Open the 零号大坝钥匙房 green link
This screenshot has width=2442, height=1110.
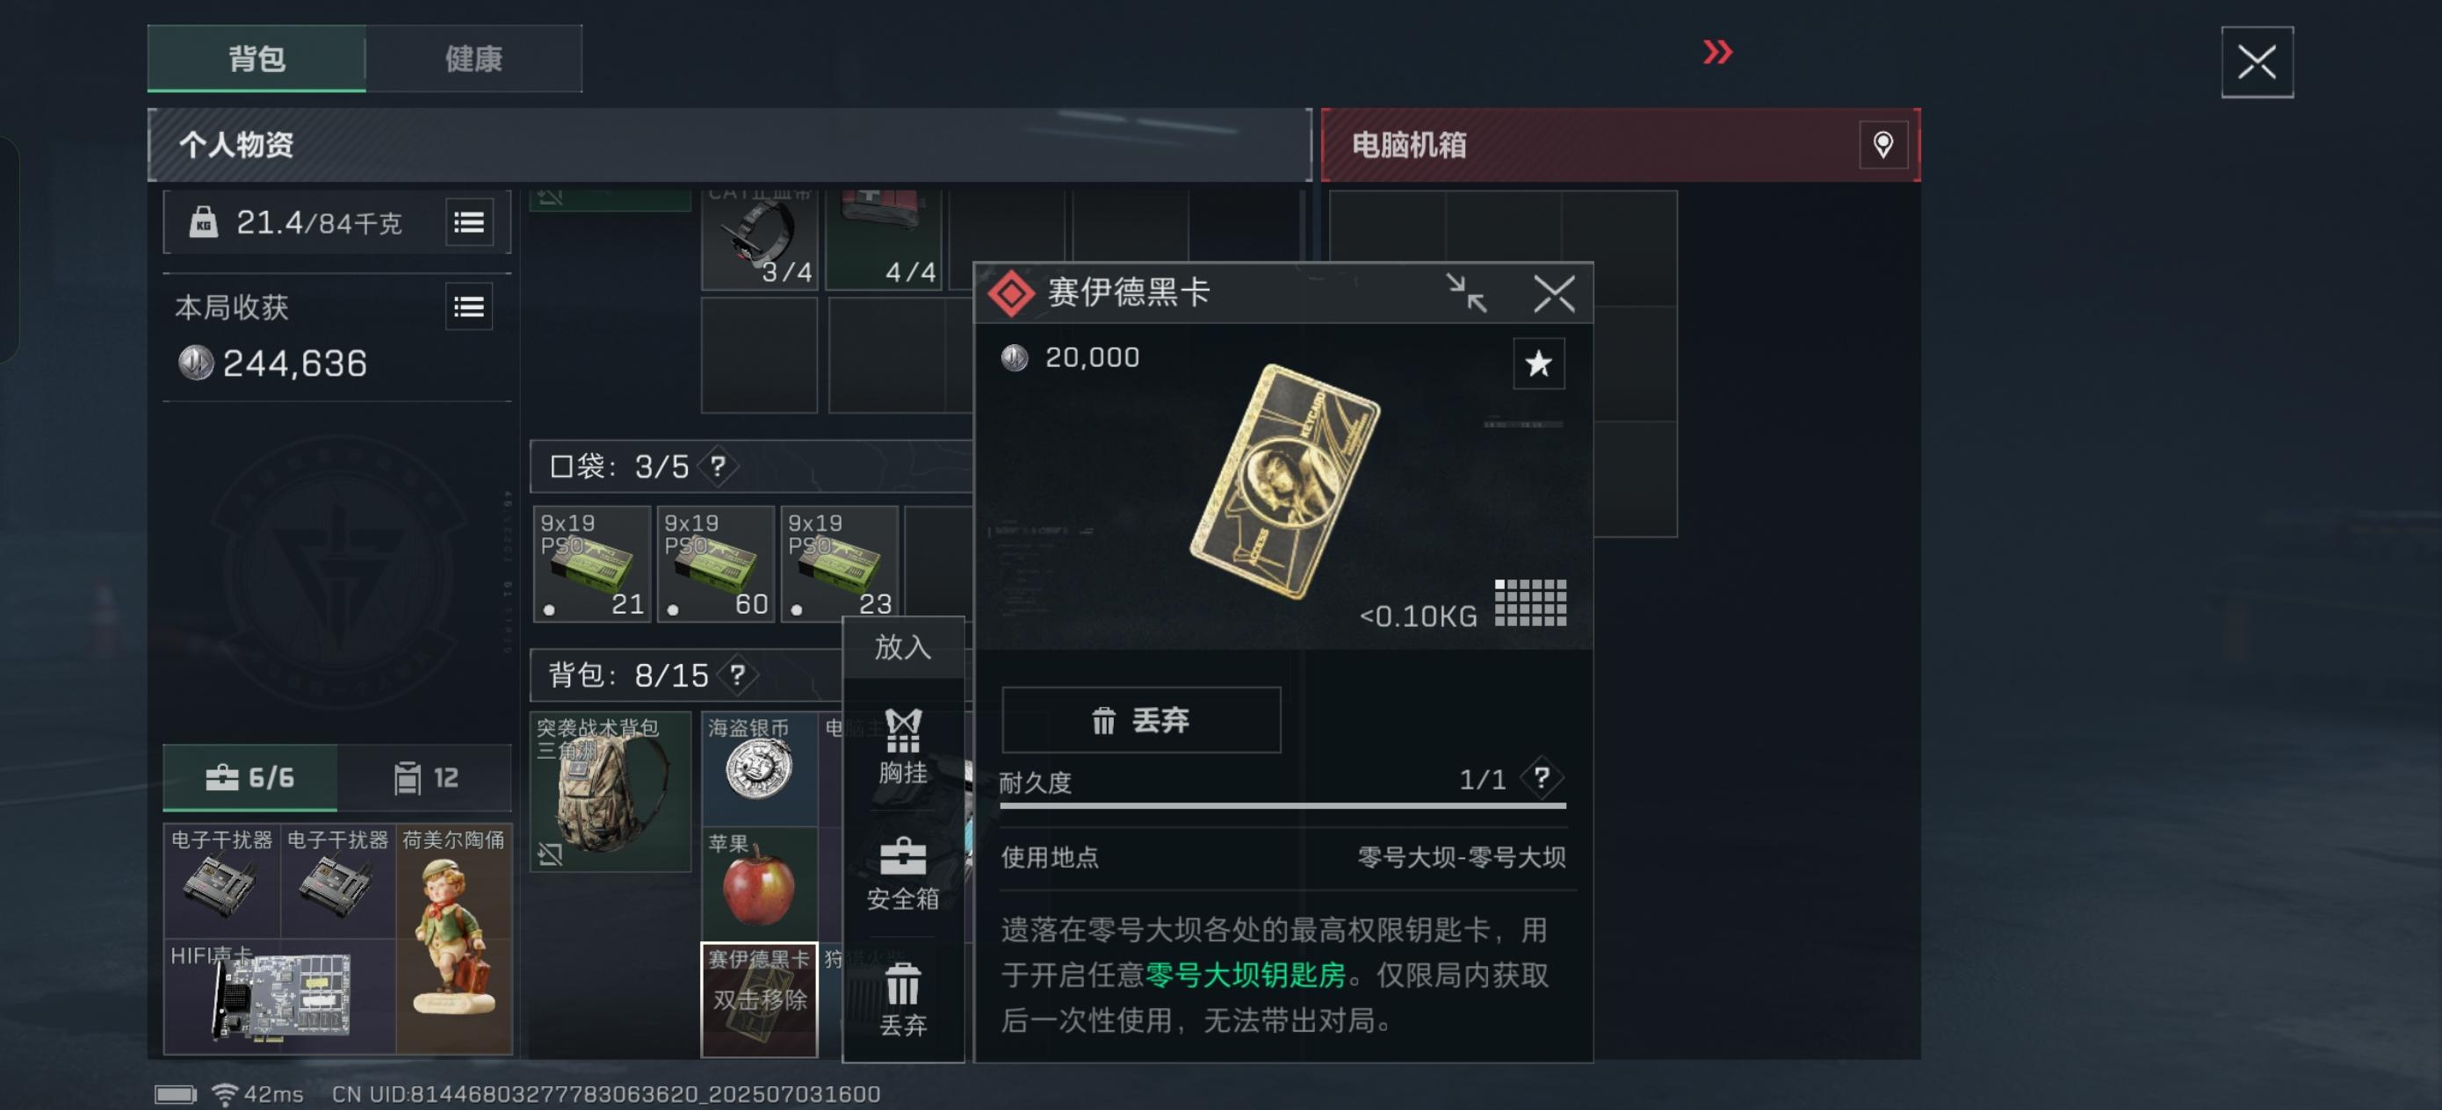[x=1246, y=976]
